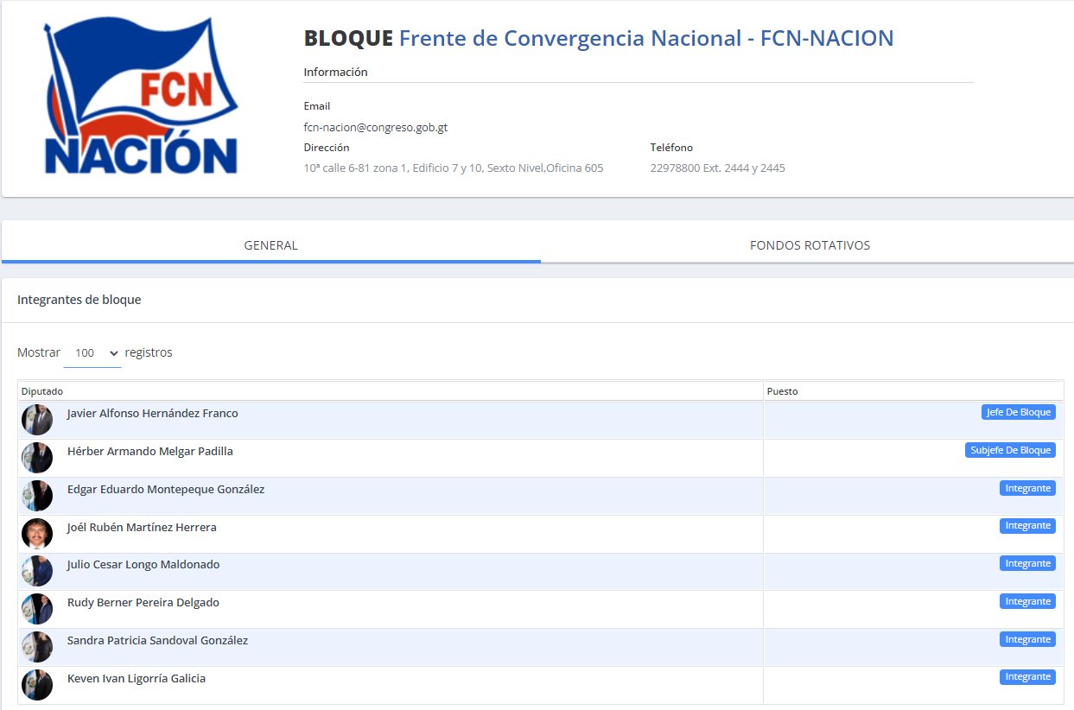Open Rudy Berner Pereira Delgado's name
The height and width of the screenshot is (710, 1074).
point(143,603)
